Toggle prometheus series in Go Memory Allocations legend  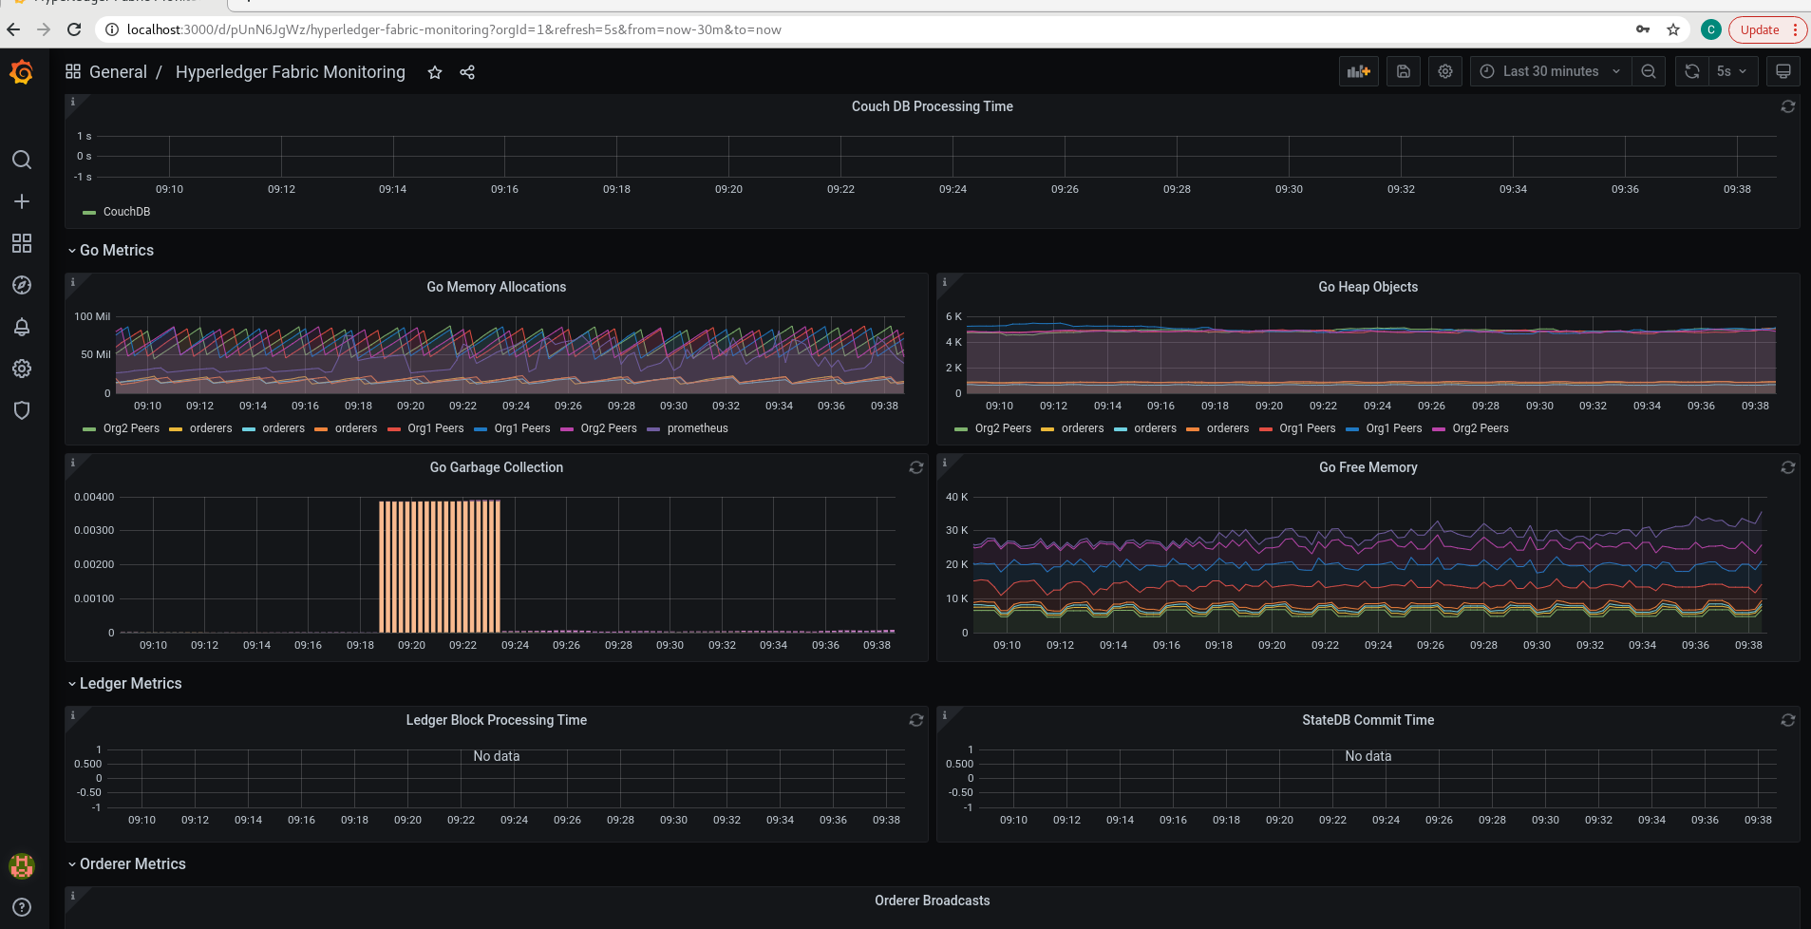point(697,428)
